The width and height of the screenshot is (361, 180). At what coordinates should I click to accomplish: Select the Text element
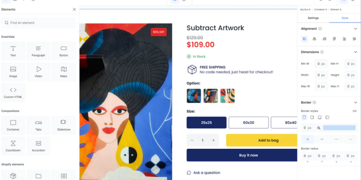[x=13, y=51]
